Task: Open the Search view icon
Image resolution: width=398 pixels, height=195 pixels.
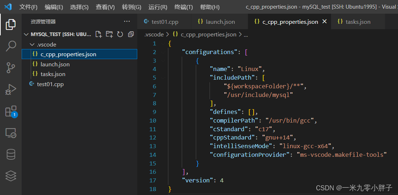Action: point(11,46)
